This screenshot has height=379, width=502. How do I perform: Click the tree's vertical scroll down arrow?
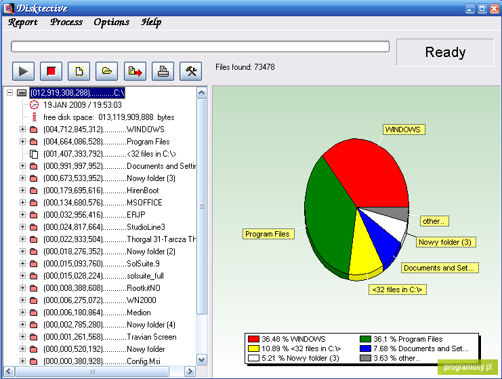pyautogui.click(x=201, y=360)
